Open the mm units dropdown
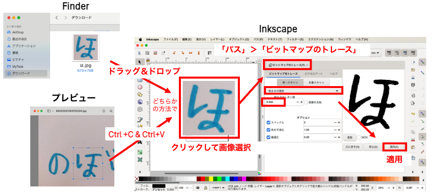 [375, 53]
